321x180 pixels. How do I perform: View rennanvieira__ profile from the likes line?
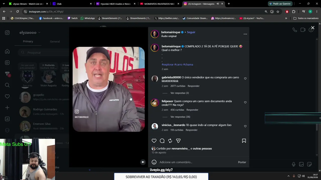tap(181, 148)
